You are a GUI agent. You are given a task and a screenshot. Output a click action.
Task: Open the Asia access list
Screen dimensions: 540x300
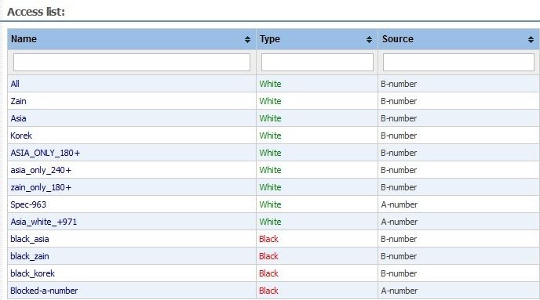click(x=18, y=118)
